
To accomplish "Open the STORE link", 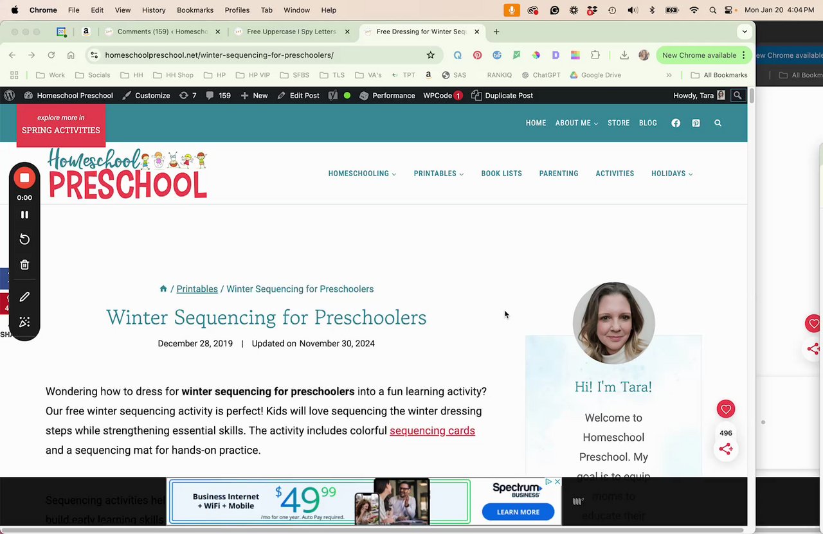I will (619, 123).
